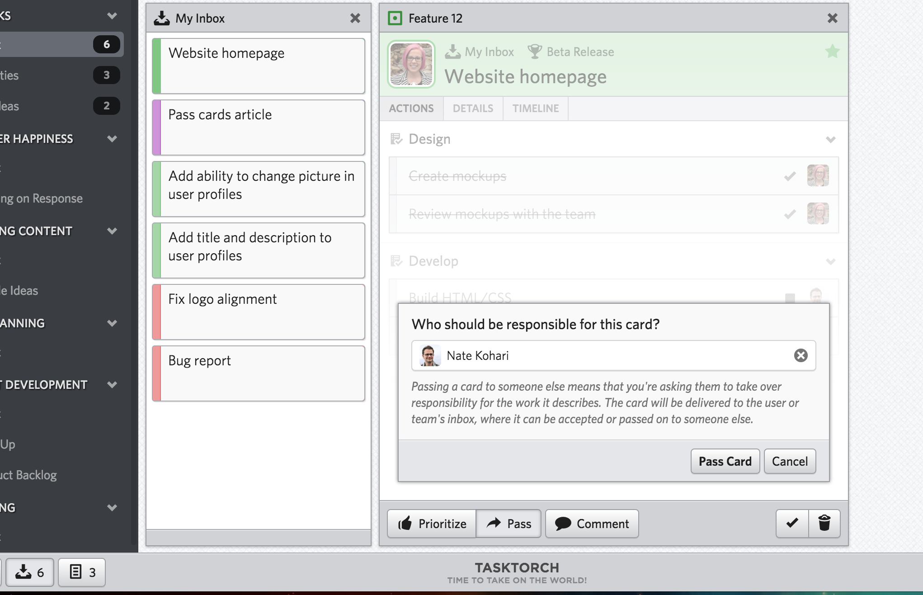Clear Nate Kohari from responsible field
Viewport: 923px width, 595px height.
[x=801, y=355]
